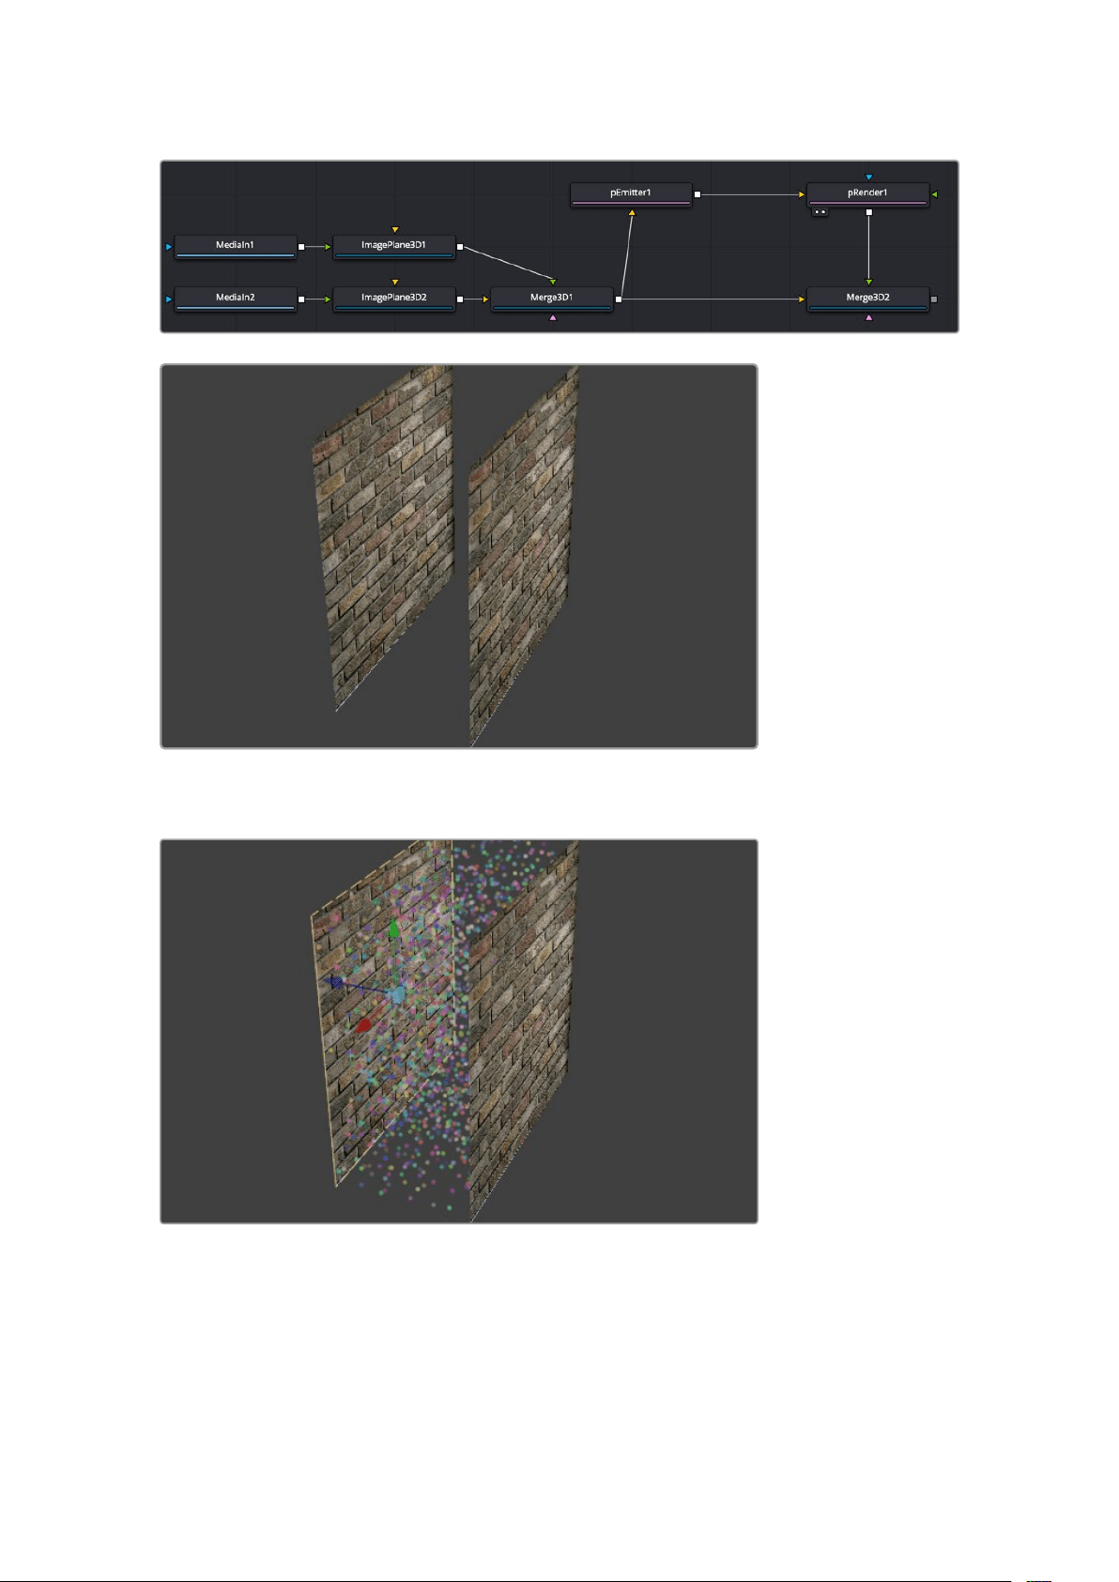Select the Merge3D1 node
The width and height of the screenshot is (1119, 1582).
coord(552,299)
